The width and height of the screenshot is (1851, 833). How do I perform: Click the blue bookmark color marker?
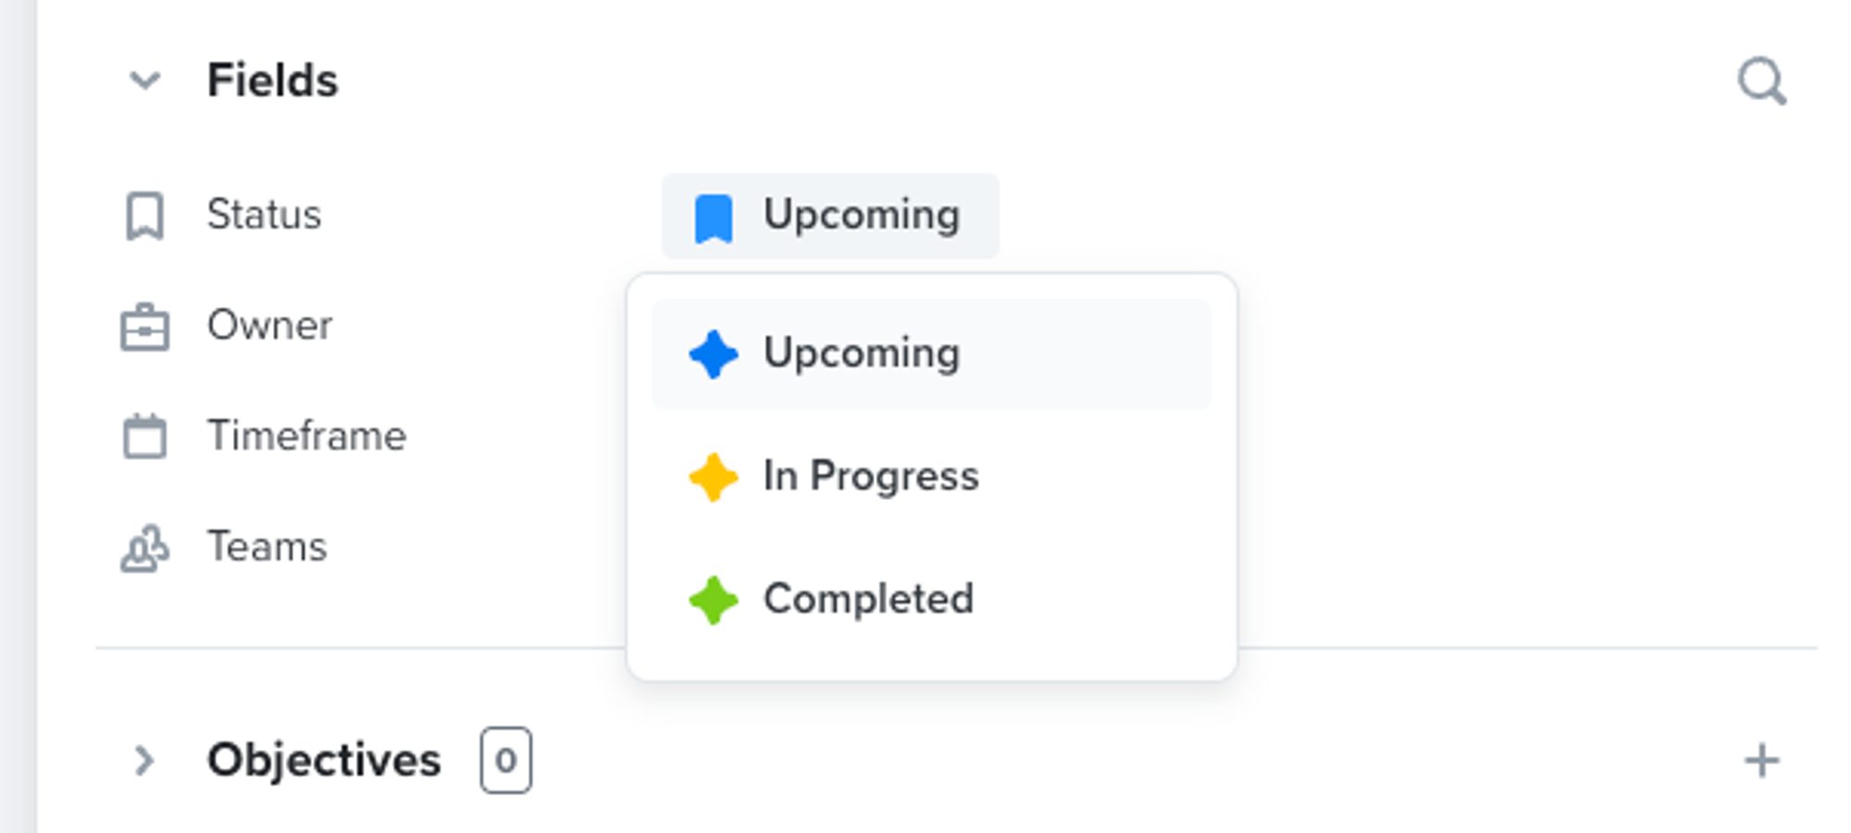click(712, 215)
